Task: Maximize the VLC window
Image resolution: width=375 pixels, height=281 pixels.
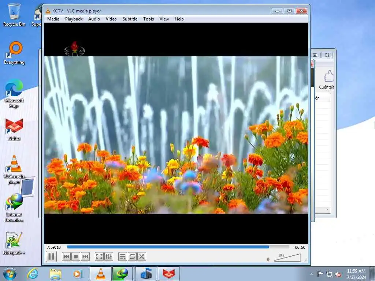Action: [x=289, y=11]
